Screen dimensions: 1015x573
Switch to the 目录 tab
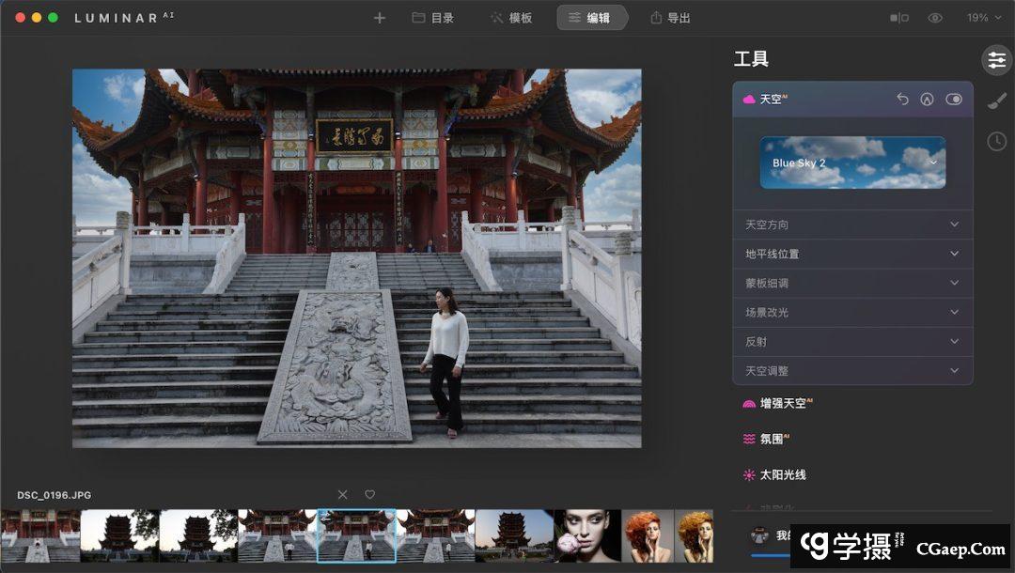433,18
